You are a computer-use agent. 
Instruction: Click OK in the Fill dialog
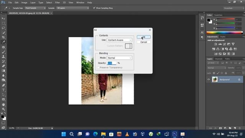144,37
